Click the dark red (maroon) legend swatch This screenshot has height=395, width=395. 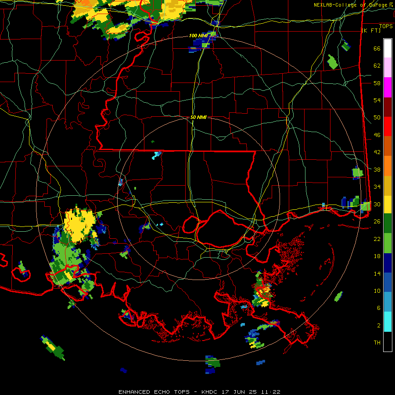coord(388,107)
